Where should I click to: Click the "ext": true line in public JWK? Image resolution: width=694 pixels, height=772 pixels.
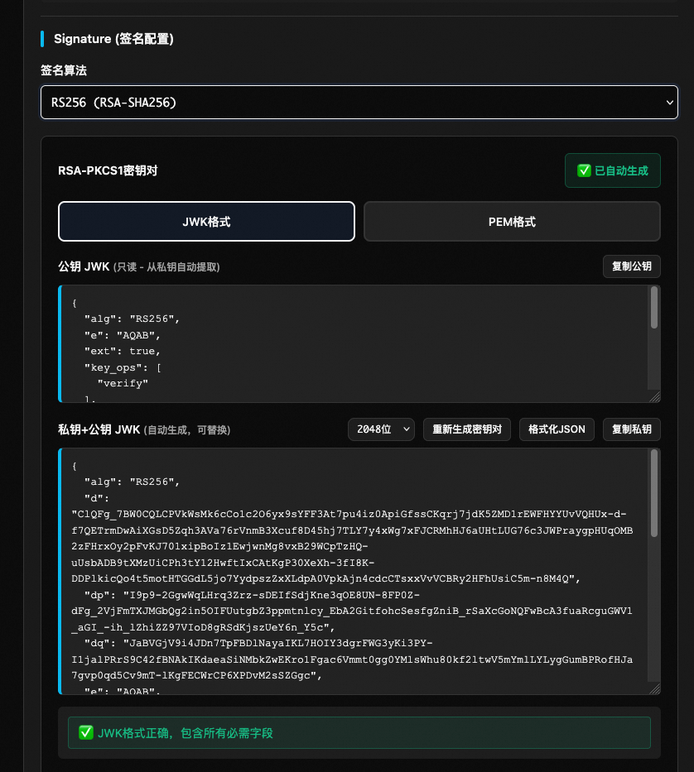point(123,351)
